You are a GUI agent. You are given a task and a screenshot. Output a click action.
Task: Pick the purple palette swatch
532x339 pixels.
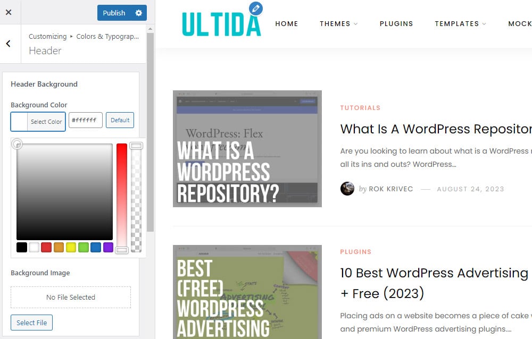(x=108, y=247)
